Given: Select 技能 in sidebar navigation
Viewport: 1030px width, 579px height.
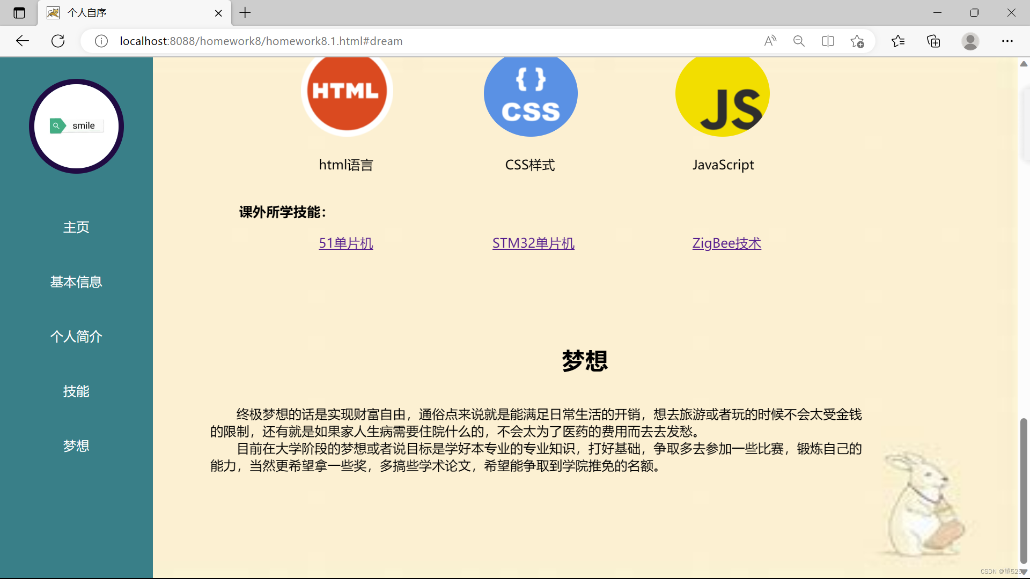Looking at the screenshot, I should (76, 391).
